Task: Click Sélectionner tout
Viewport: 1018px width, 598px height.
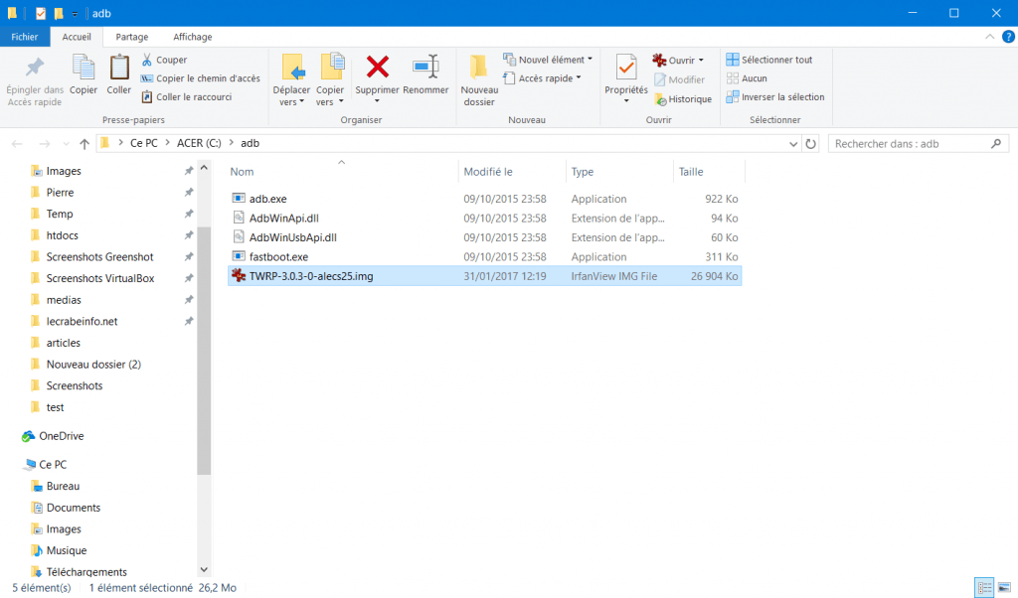Action: click(x=769, y=60)
